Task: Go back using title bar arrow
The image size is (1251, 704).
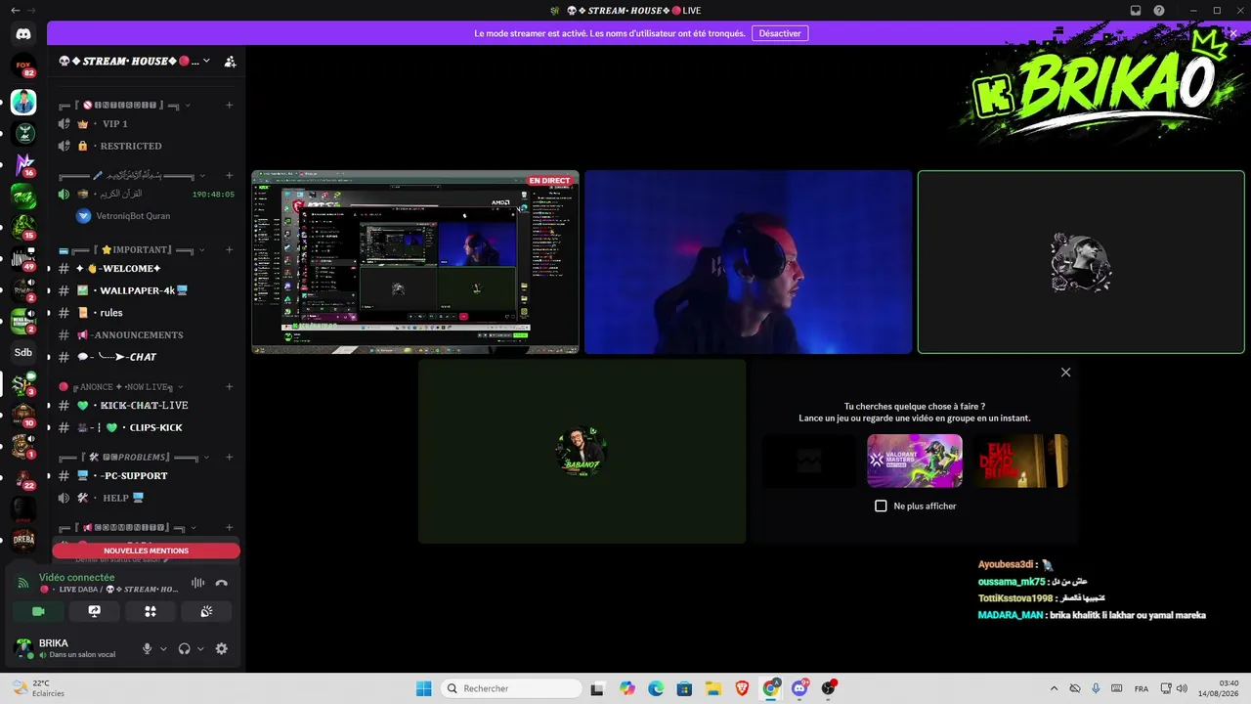Action: click(15, 10)
